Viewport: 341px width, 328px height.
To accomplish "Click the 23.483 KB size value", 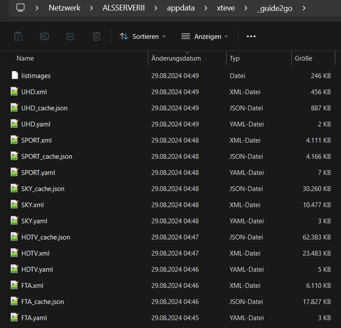I will point(317,253).
